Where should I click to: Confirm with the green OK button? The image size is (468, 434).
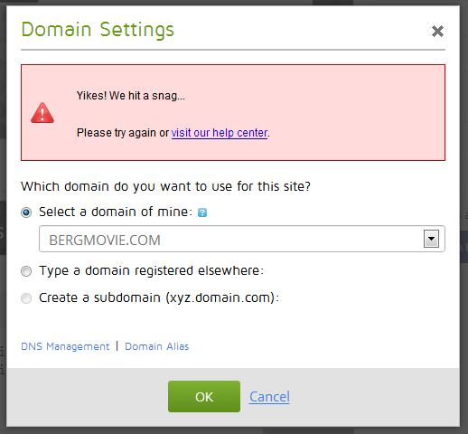click(x=204, y=396)
